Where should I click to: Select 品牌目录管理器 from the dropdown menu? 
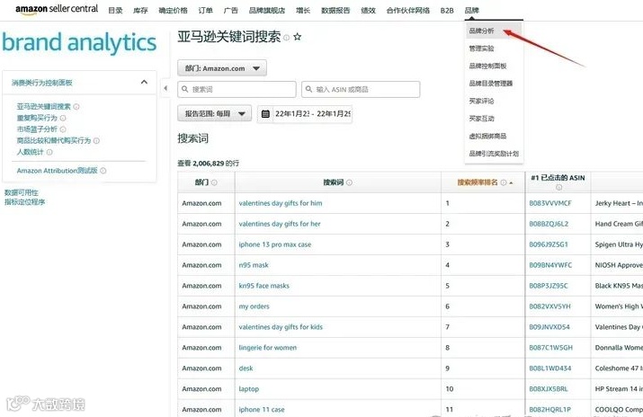tap(491, 84)
